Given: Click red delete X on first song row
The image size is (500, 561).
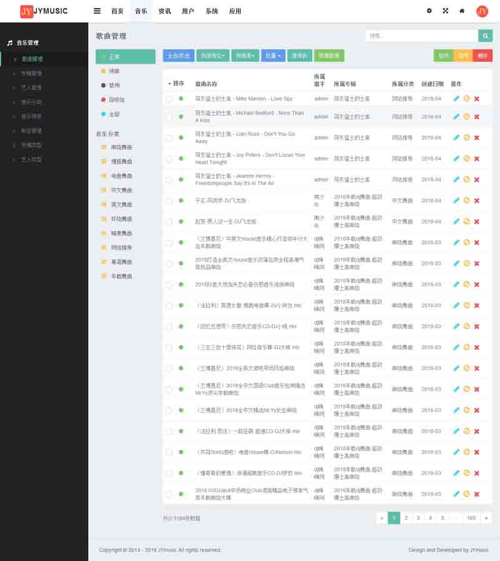Looking at the screenshot, I should tap(476, 99).
